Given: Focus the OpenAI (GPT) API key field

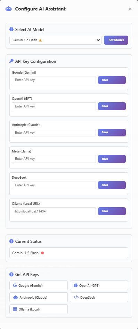Looking at the screenshot, I should (54, 106).
